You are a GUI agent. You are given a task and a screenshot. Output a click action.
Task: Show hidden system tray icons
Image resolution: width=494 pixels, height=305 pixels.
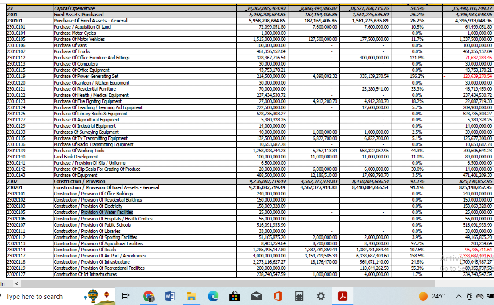pyautogui.click(x=459, y=296)
